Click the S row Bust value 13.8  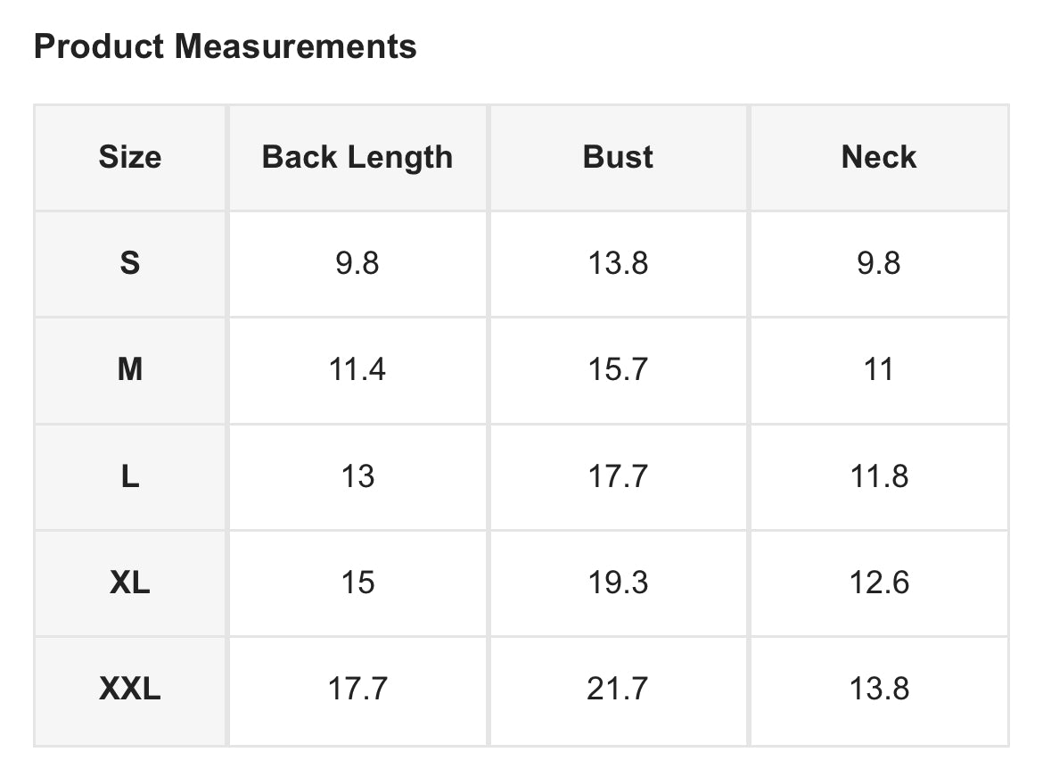tap(618, 263)
